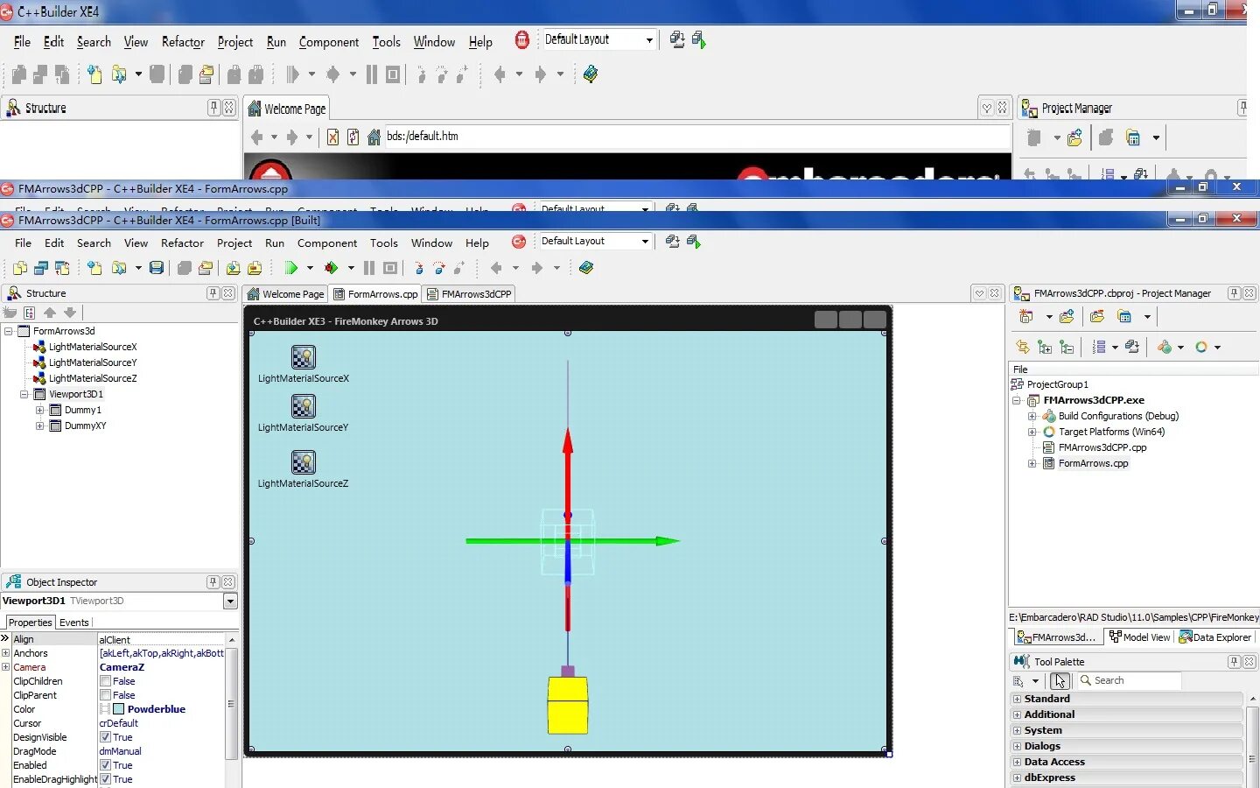The width and height of the screenshot is (1260, 788).
Task: Toggle the ClipChildren checkbox
Action: coord(105,681)
